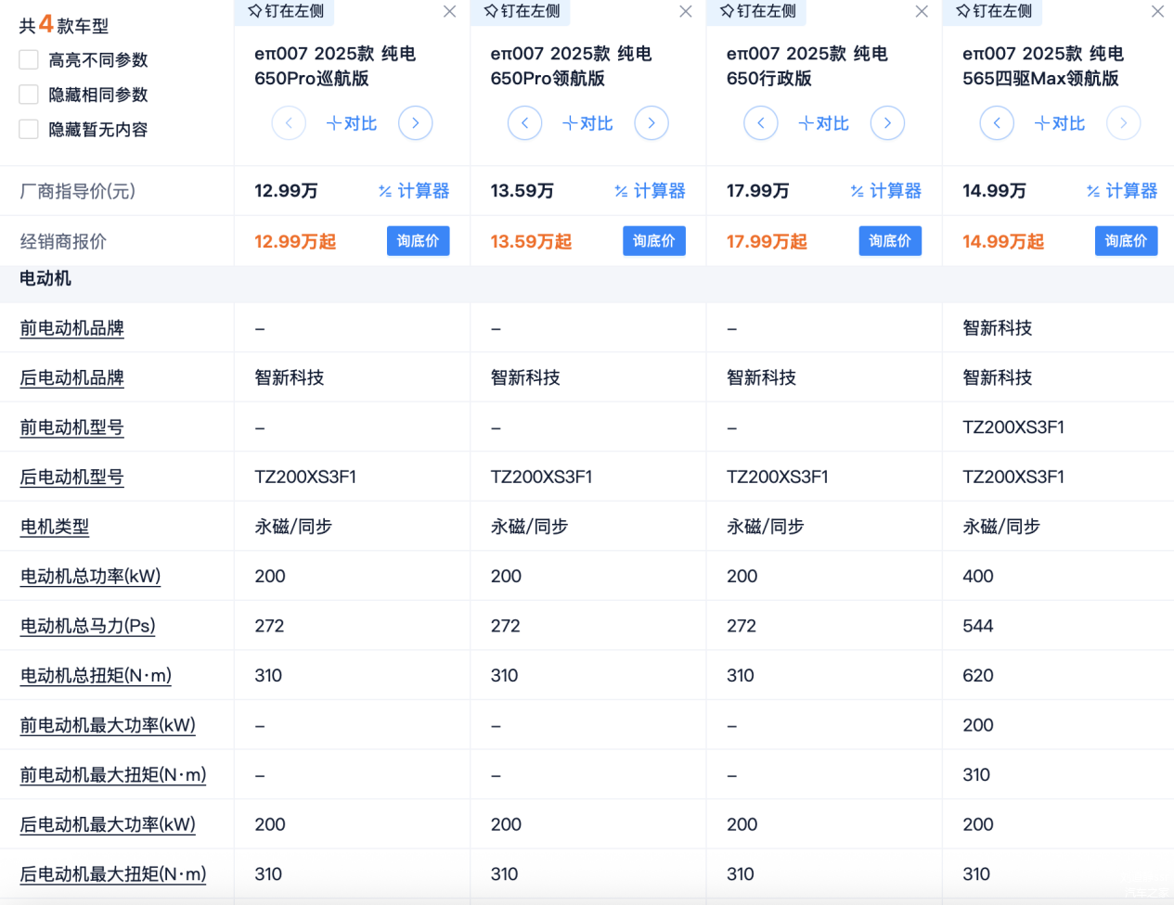
Task: Open the 前电动机型号 parameter explanation
Action: (x=72, y=427)
